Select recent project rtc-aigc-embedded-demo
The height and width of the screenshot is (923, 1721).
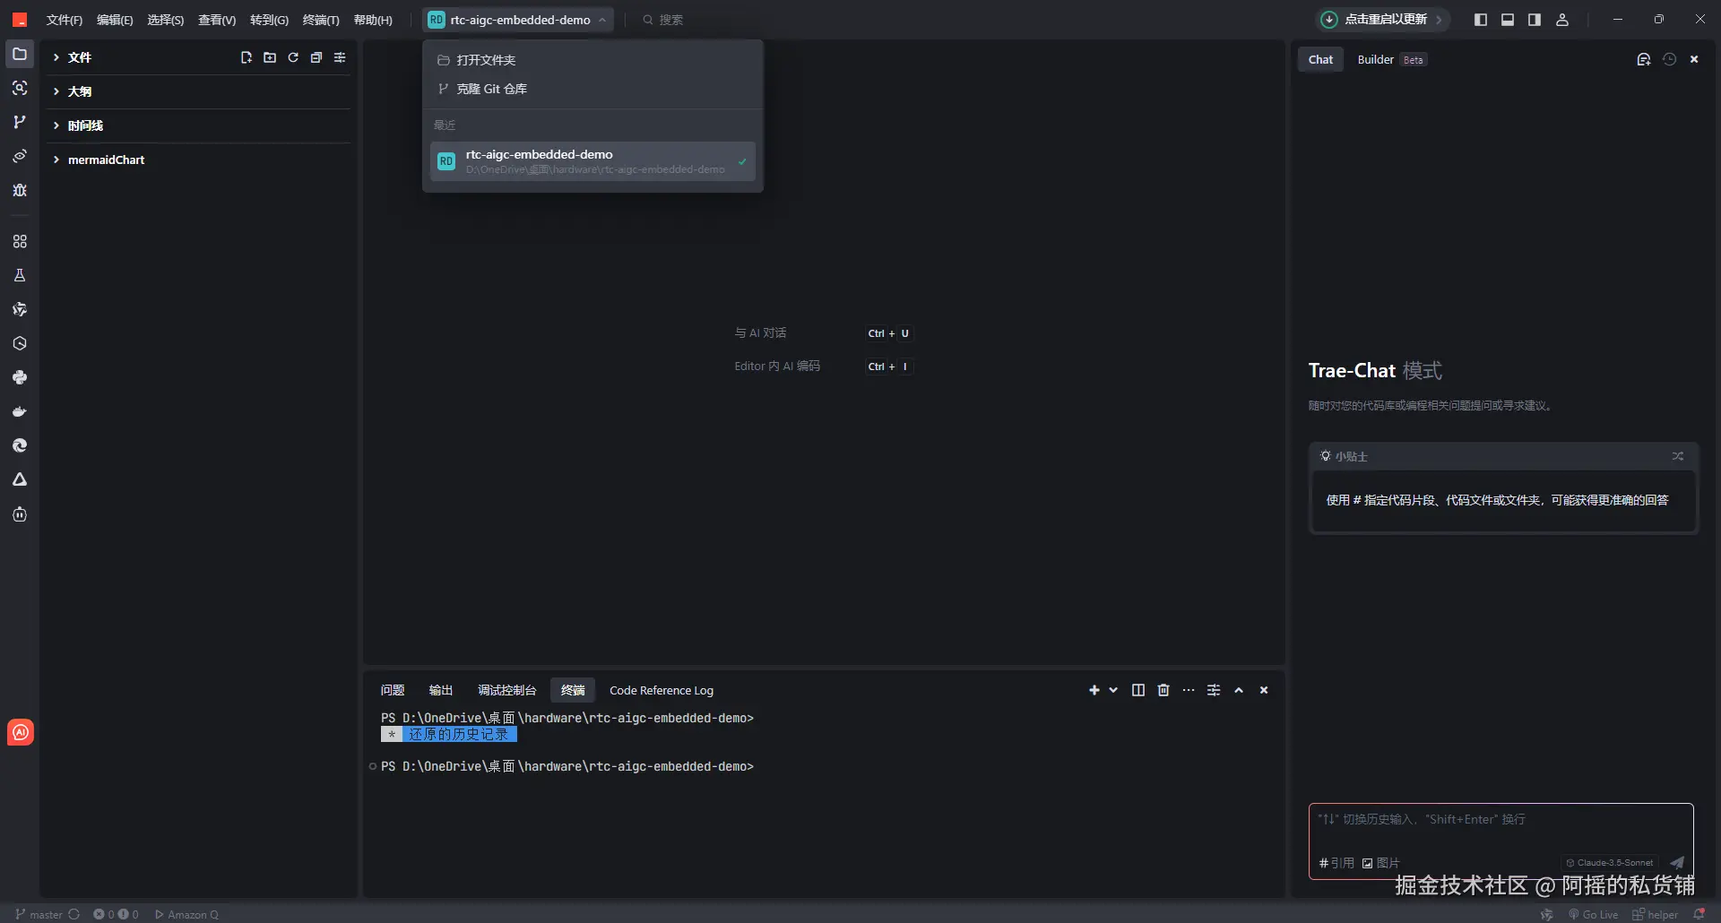[x=592, y=161]
